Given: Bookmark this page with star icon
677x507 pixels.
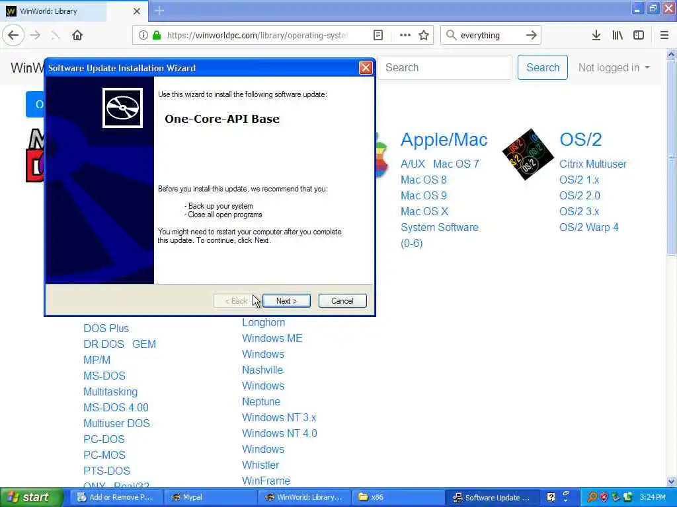Looking at the screenshot, I should [424, 36].
